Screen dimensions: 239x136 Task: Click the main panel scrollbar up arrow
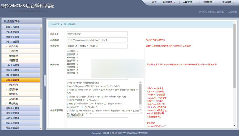(235, 23)
